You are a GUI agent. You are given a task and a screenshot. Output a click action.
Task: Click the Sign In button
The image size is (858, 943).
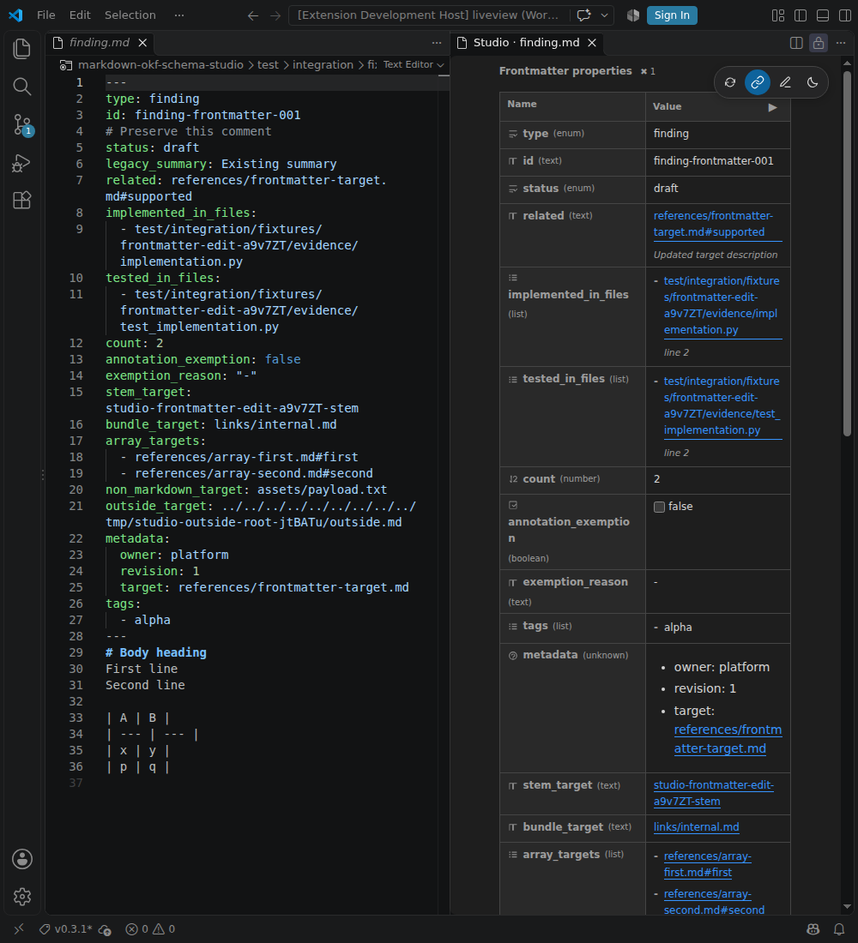coord(672,15)
